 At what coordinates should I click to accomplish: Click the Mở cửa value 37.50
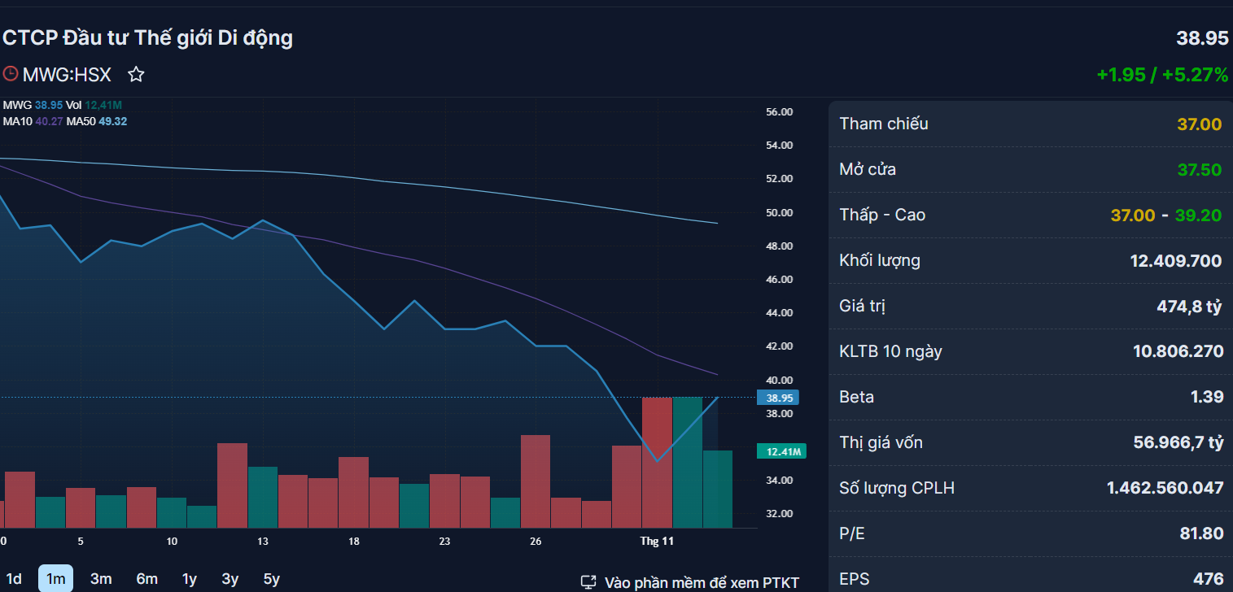[x=1200, y=170]
